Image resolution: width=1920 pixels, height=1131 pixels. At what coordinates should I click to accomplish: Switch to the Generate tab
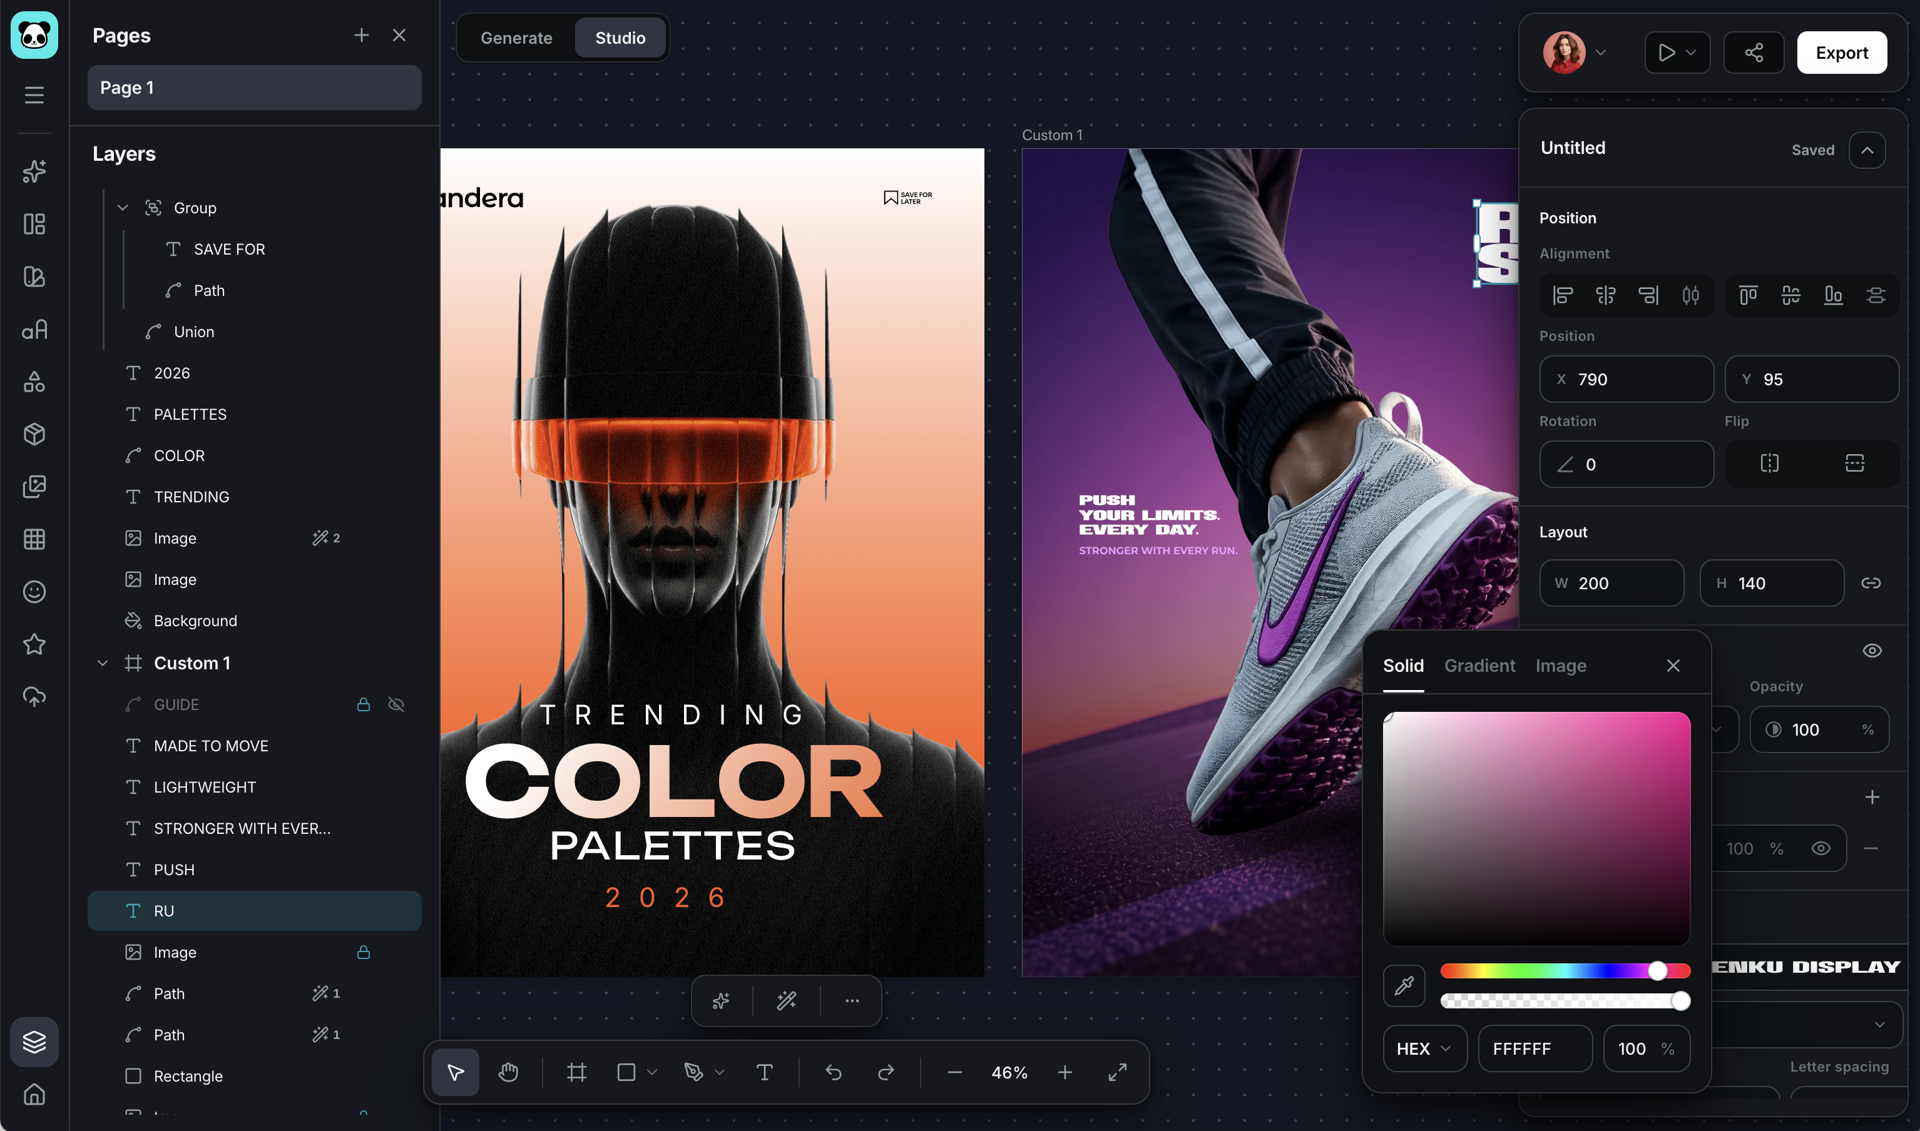click(516, 38)
